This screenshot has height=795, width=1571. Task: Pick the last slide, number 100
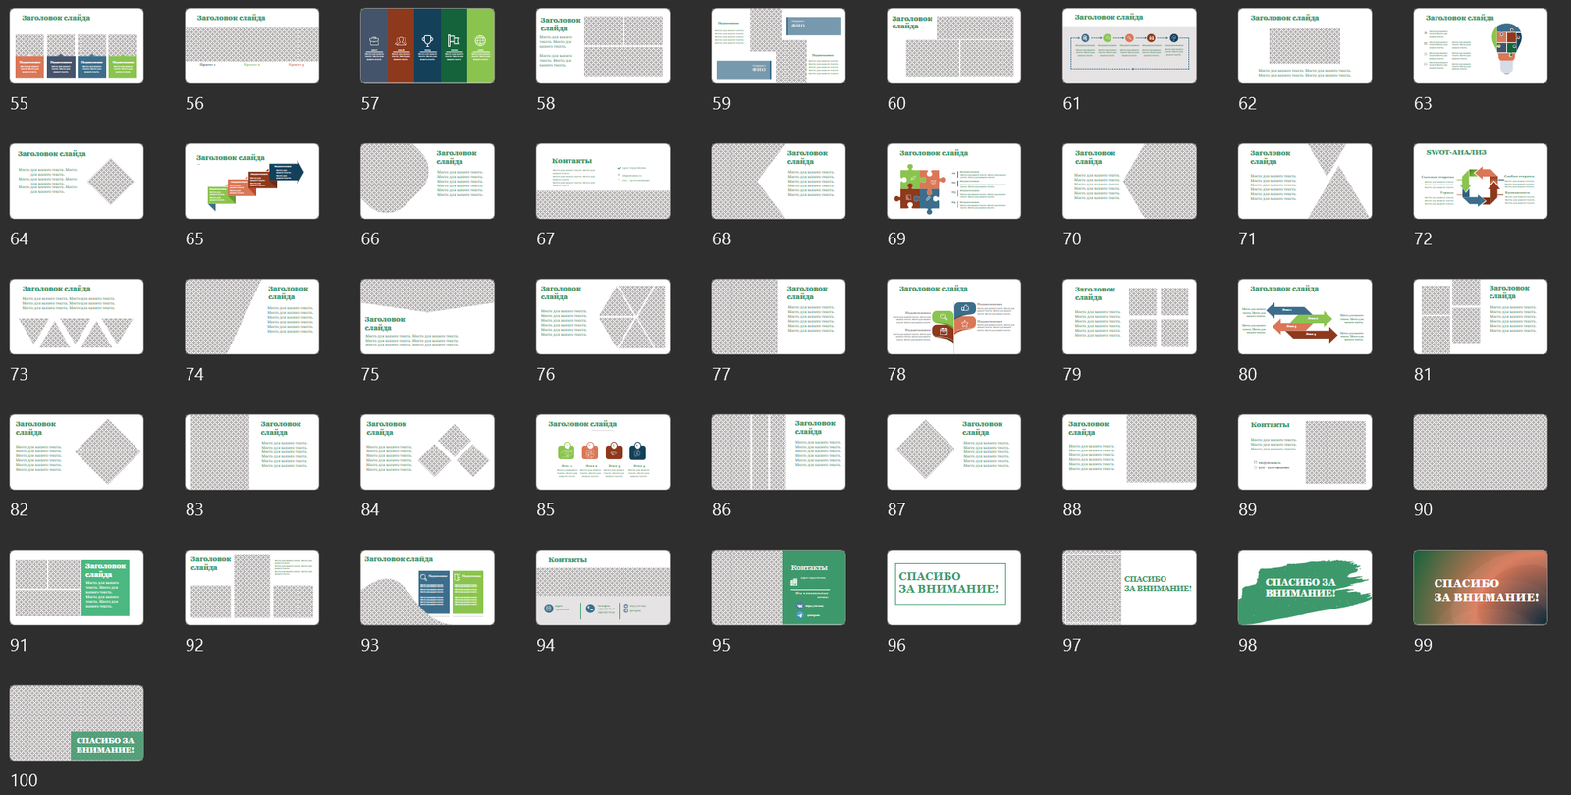[x=77, y=722]
